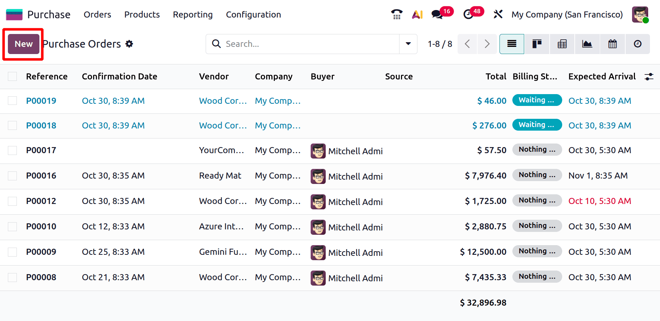660x321 pixels.
Task: Open the Reporting menu
Action: pos(193,15)
